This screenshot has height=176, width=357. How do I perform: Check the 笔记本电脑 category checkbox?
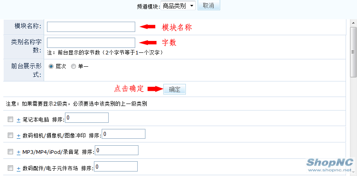pyautogui.click(x=11, y=120)
